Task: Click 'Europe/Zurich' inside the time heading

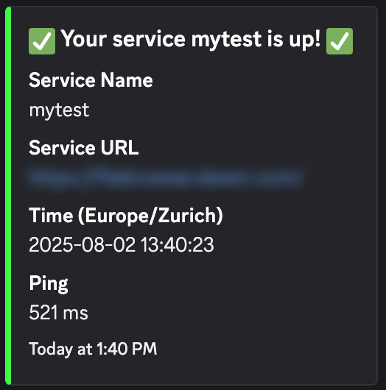Action: point(151,216)
